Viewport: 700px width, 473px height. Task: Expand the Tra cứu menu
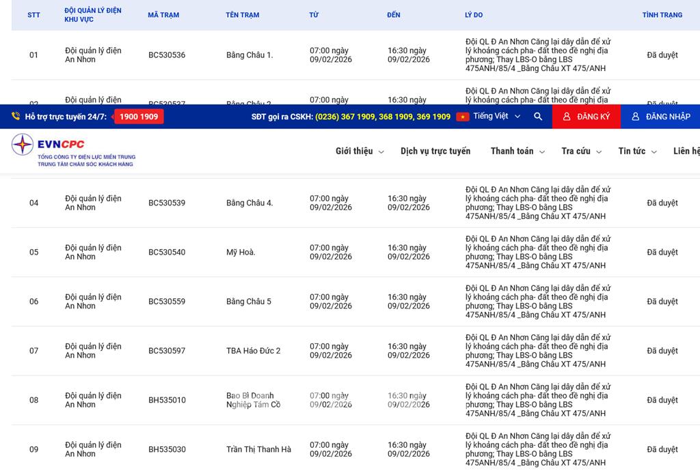pos(581,152)
